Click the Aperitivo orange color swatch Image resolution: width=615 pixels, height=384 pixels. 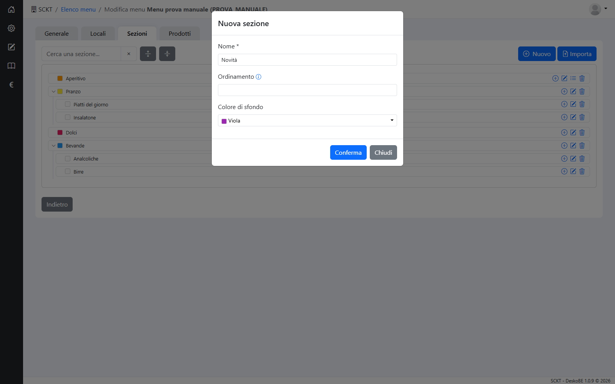coord(60,78)
